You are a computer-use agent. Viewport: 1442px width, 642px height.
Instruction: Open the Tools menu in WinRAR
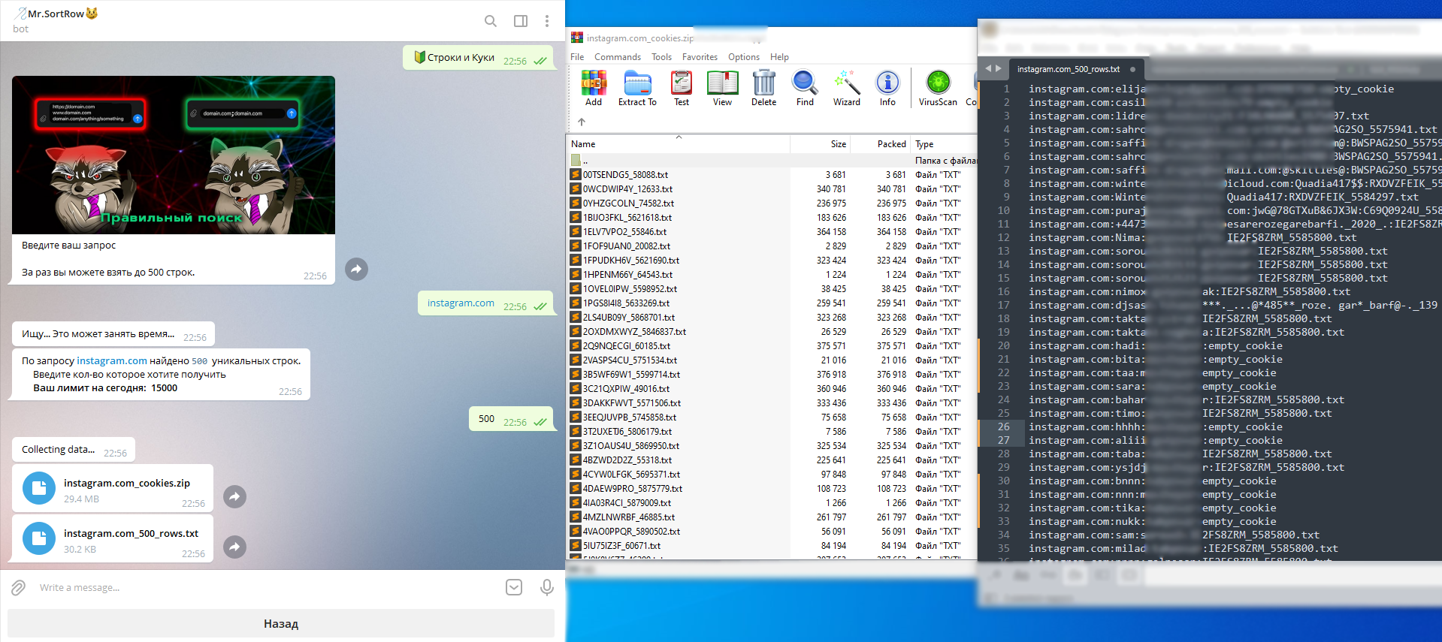662,57
